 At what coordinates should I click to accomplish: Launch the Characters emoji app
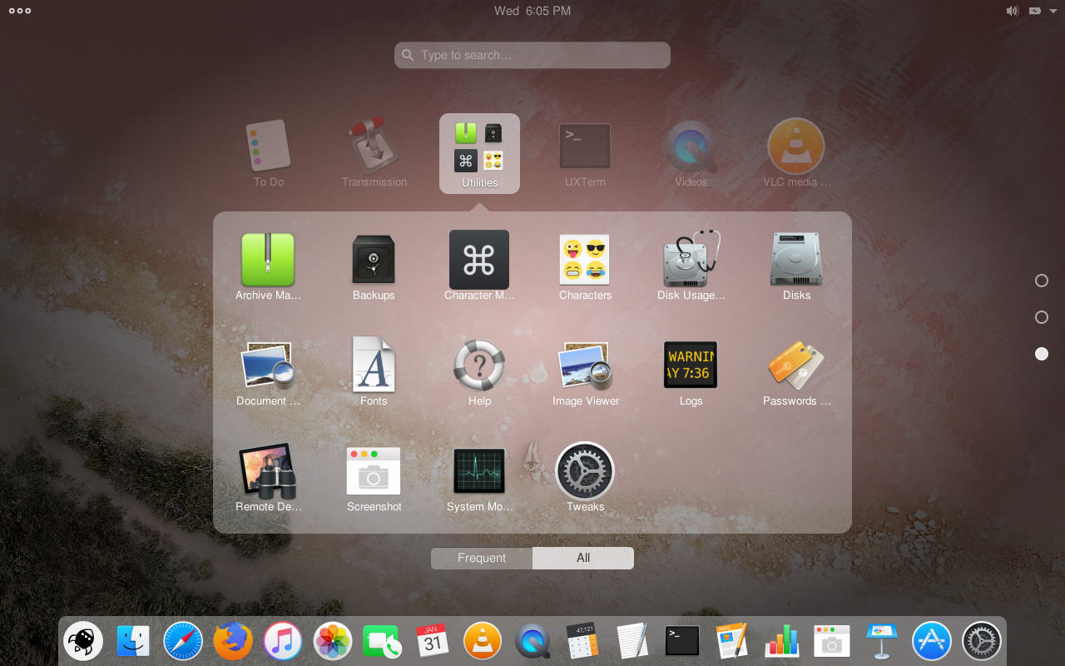point(585,266)
